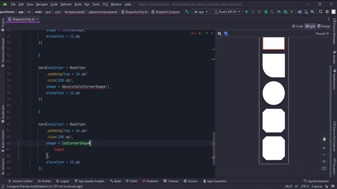The width and height of the screenshot is (337, 189).
Task: Open the File menu
Action: [x=13, y=4]
